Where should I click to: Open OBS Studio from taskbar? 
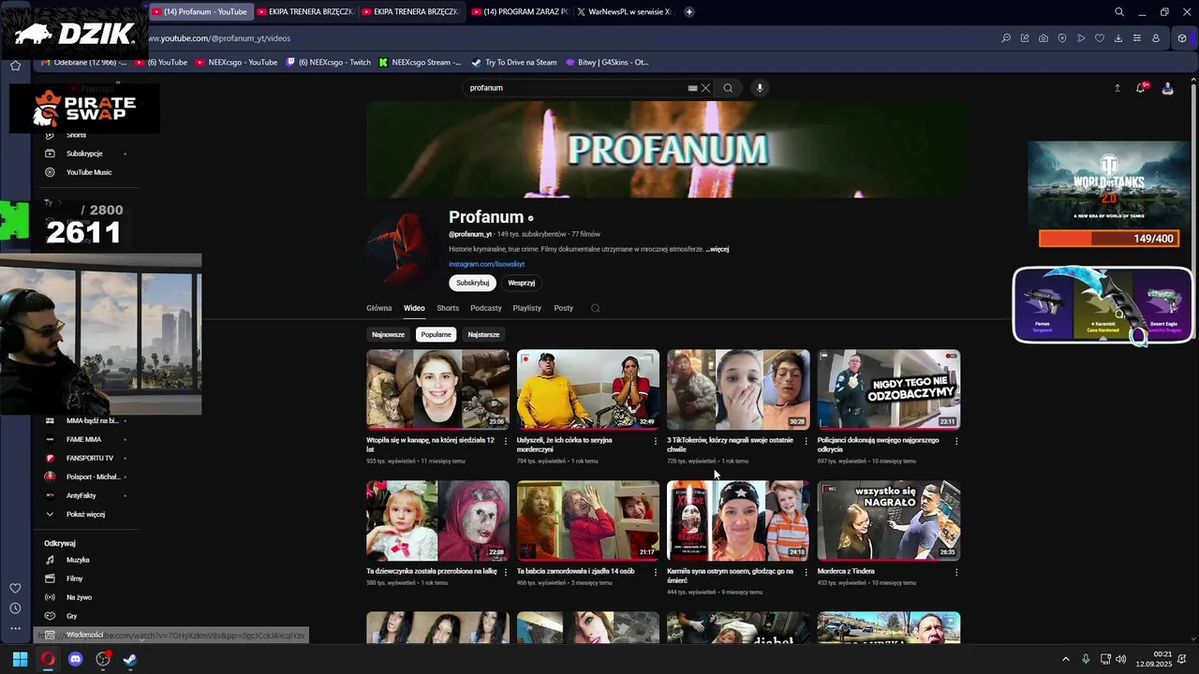[x=103, y=659]
